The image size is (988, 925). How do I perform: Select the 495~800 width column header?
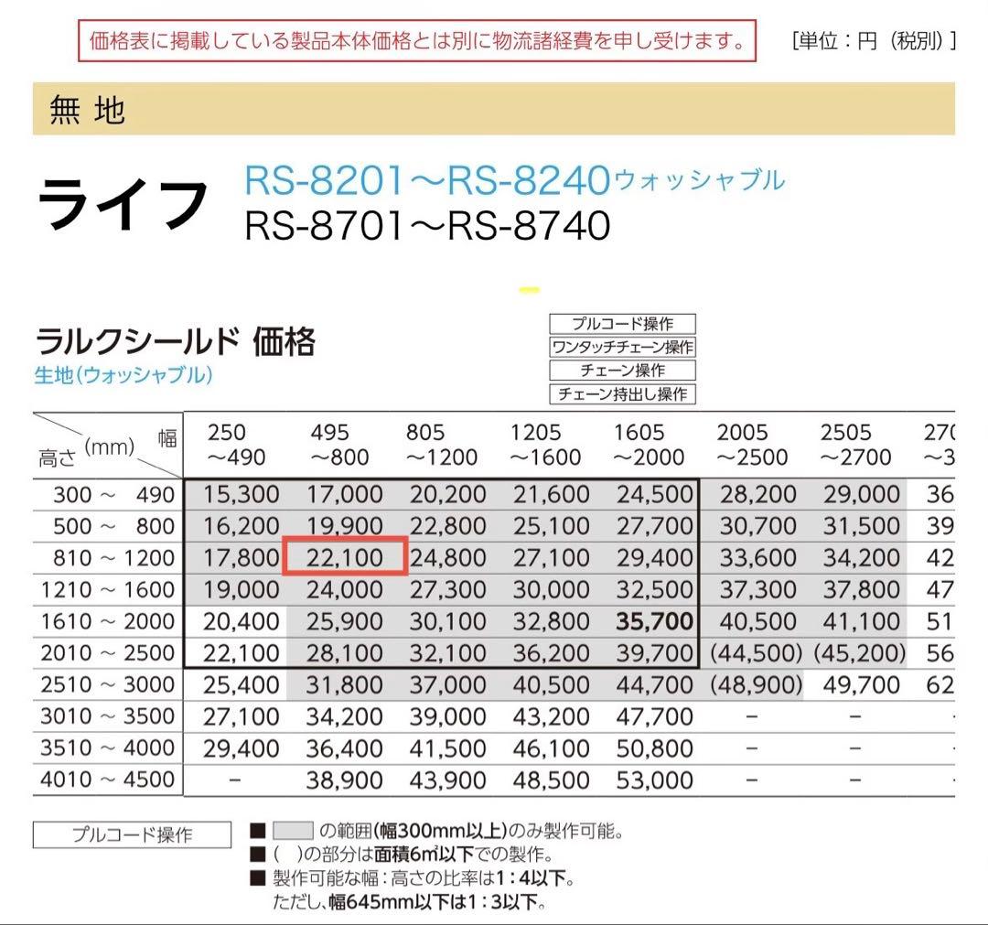(339, 445)
